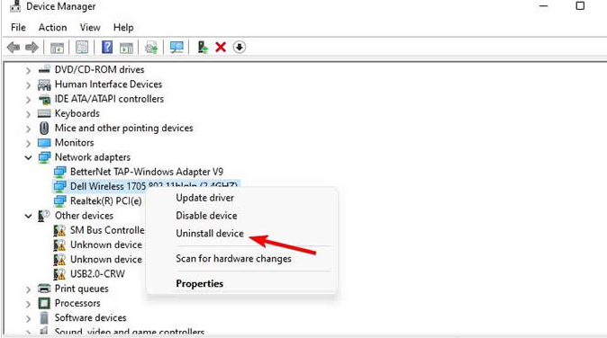
Task: Select BetterNet TAP-Windows Adapter V9
Action: click(x=146, y=172)
